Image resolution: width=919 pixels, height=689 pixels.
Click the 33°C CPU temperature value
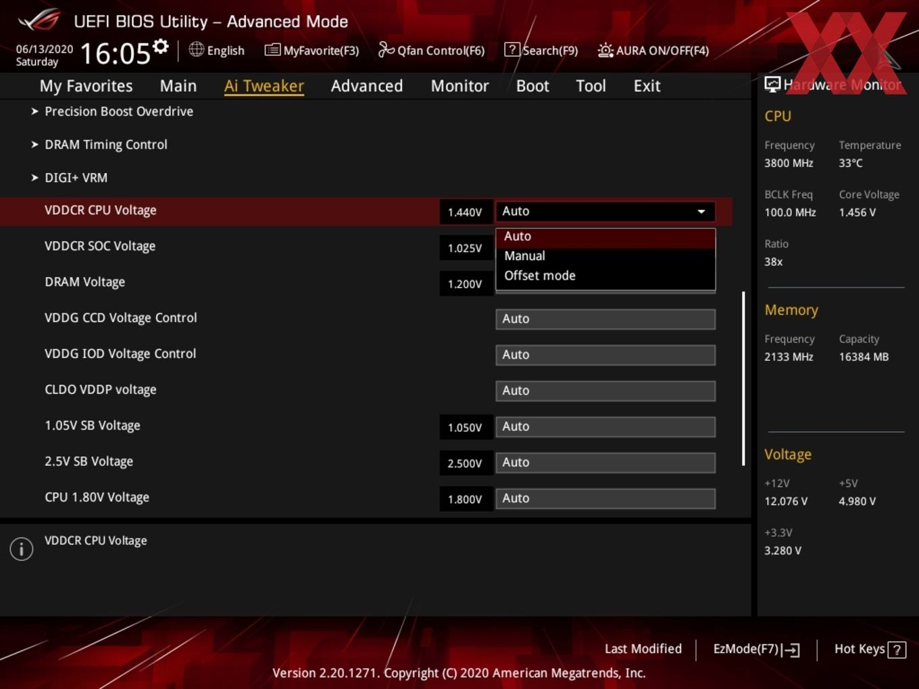tap(851, 163)
